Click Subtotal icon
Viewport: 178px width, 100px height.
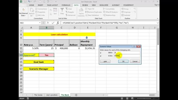point(125,15)
